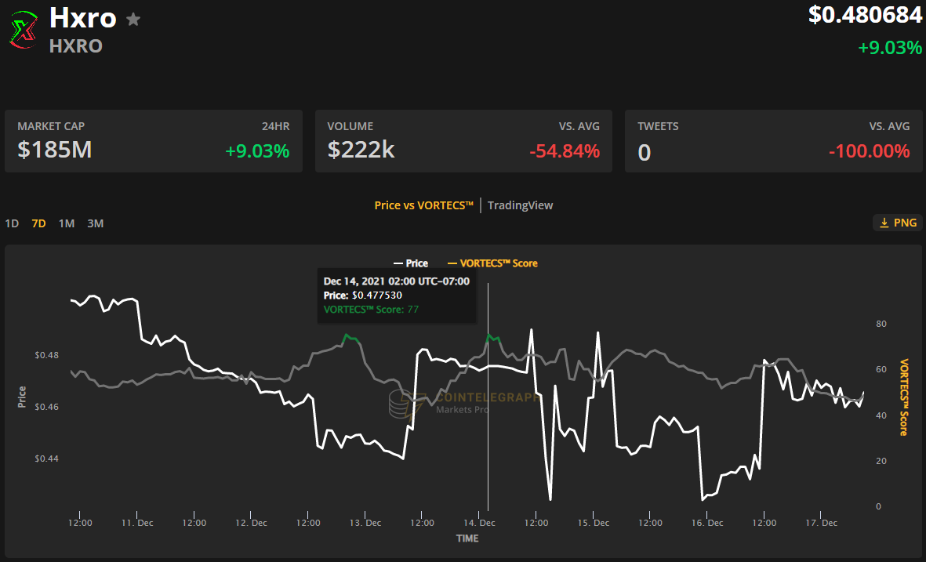Switch to the 1M timeframe

[66, 223]
